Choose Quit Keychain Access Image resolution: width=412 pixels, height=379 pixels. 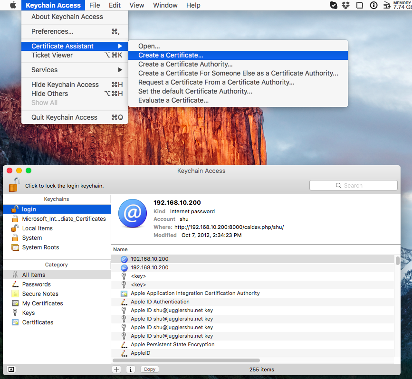tap(75, 117)
